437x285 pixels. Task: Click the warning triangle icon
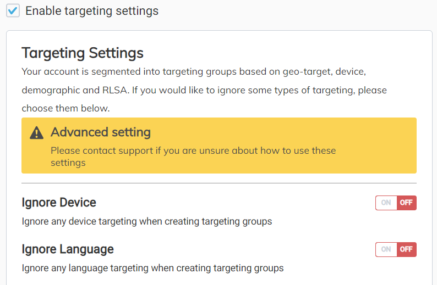pos(36,133)
